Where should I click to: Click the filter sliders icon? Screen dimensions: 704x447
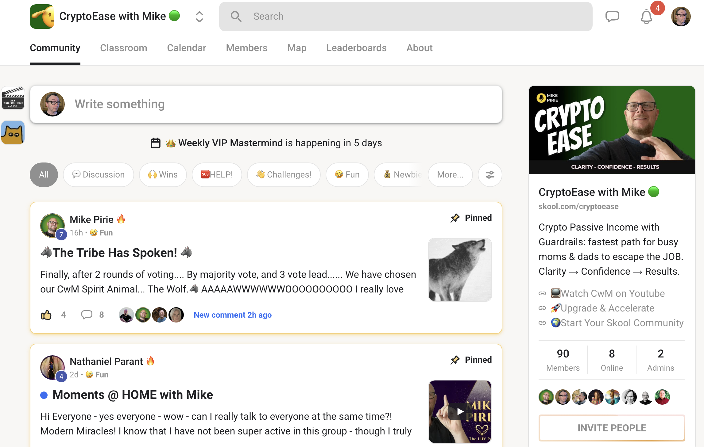490,175
